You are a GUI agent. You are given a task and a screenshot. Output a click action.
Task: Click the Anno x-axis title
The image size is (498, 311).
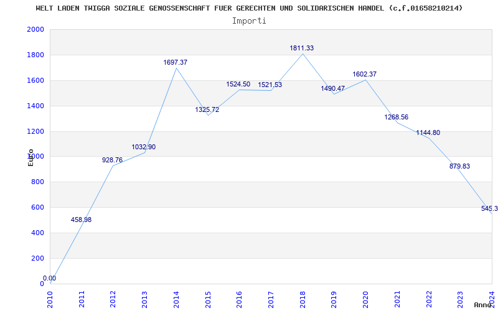coord(484,305)
